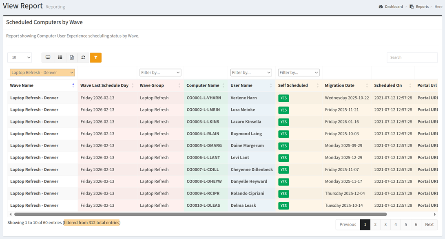Click the monitor display view icon
The height and width of the screenshot is (239, 445).
tap(48, 58)
